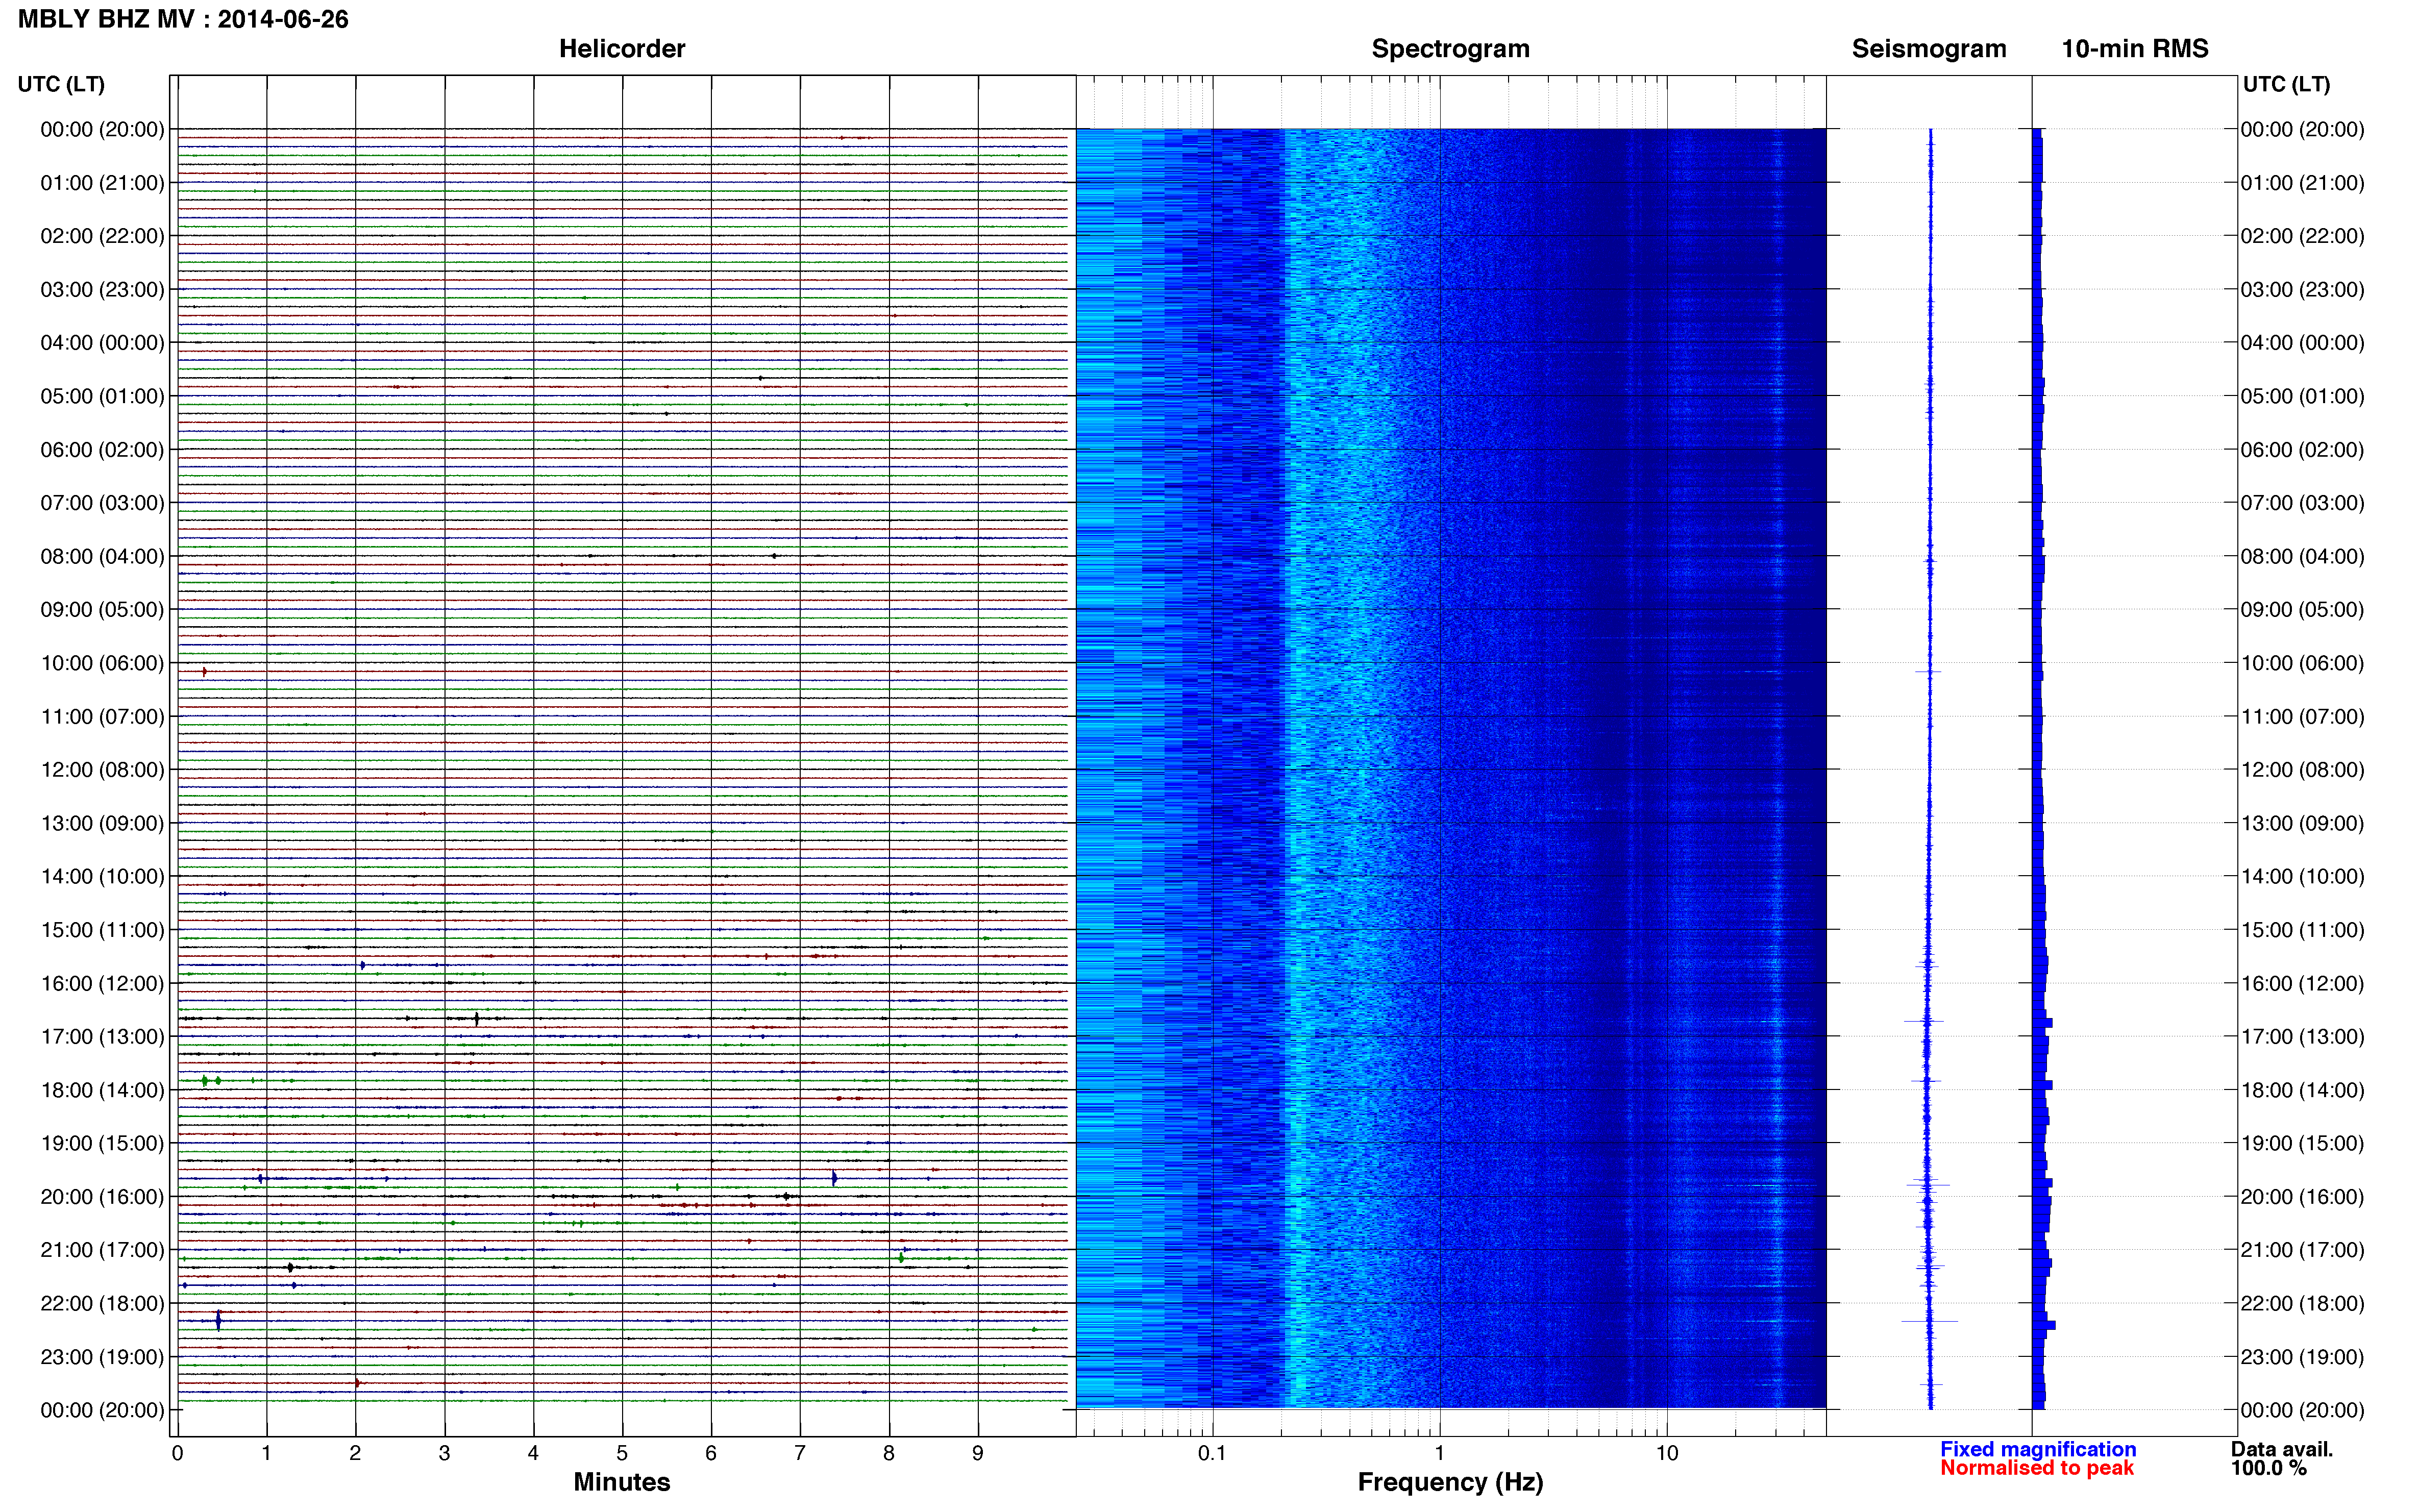
Task: Click the 0.1 tick on the Frequency axis
Action: (1212, 1453)
